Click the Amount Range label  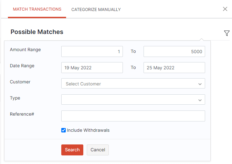coord(25,49)
